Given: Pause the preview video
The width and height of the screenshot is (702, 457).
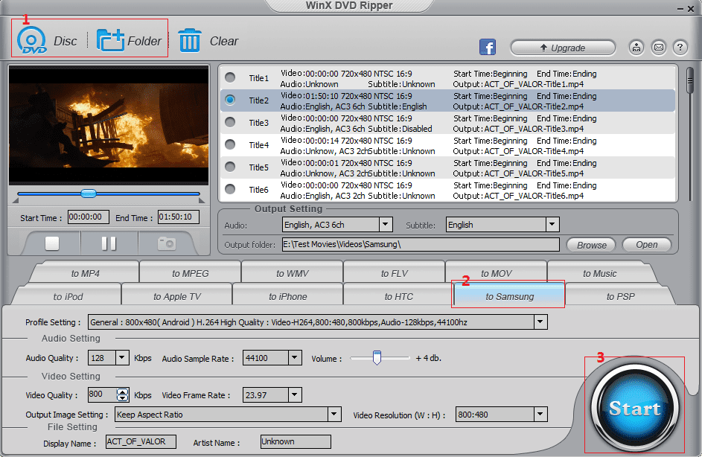Looking at the screenshot, I should (x=109, y=243).
